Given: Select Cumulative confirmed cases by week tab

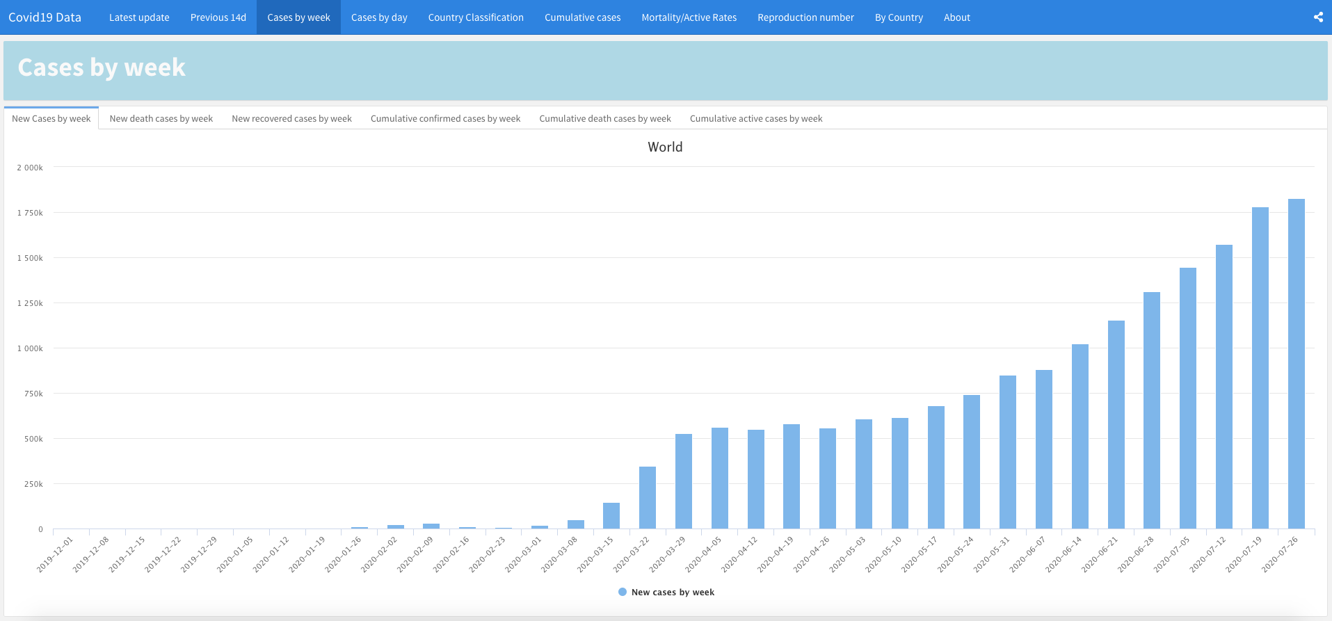Looking at the screenshot, I should (445, 119).
